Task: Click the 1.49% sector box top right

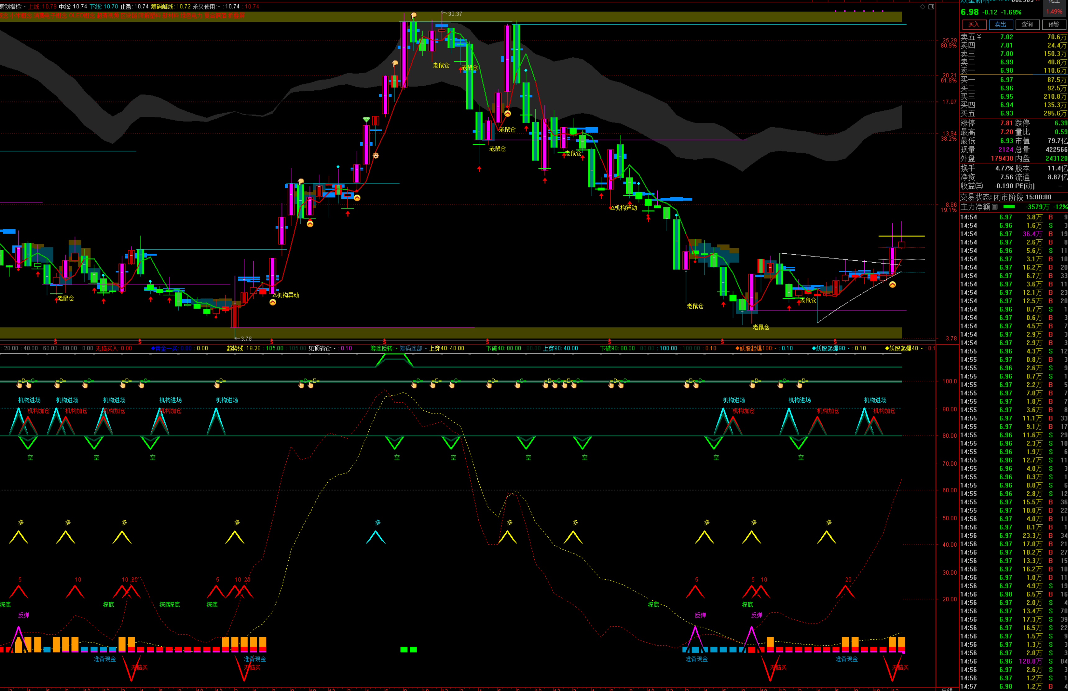Action: (1054, 12)
